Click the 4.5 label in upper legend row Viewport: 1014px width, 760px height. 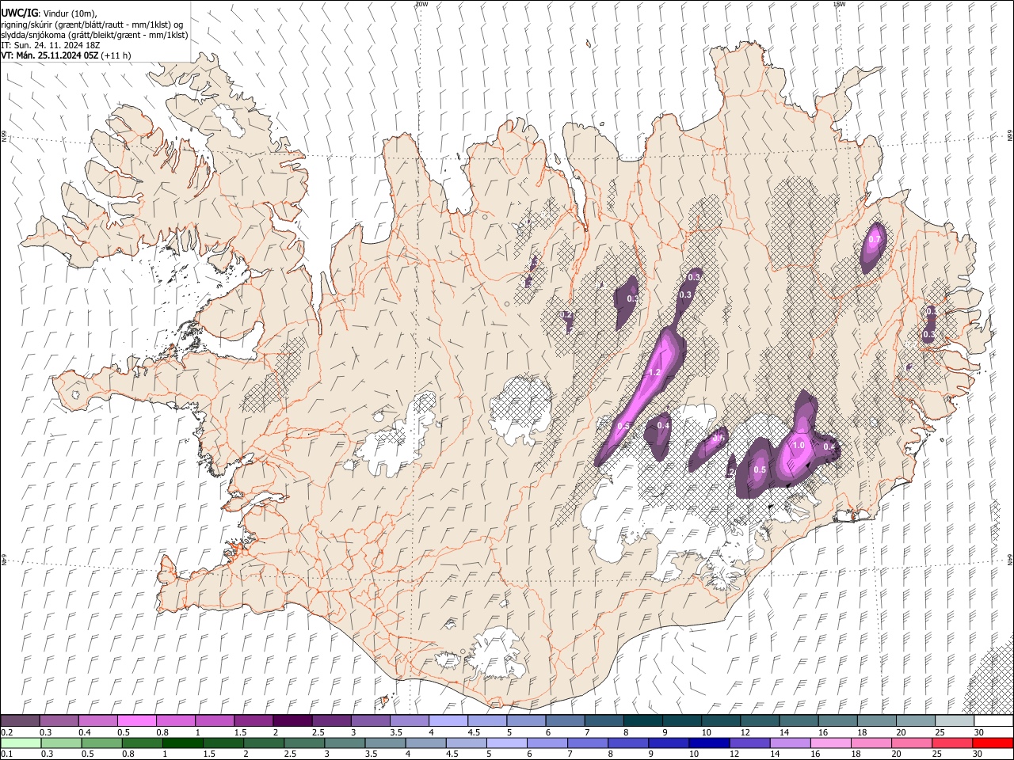click(474, 732)
